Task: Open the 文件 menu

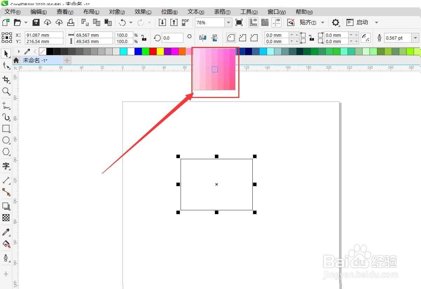Action: (12, 12)
